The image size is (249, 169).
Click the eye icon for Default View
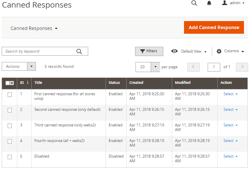(x=174, y=51)
